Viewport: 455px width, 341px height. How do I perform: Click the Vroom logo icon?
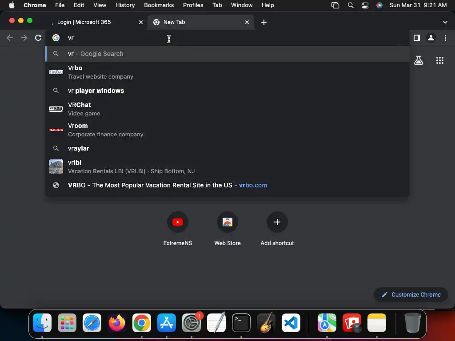click(56, 130)
